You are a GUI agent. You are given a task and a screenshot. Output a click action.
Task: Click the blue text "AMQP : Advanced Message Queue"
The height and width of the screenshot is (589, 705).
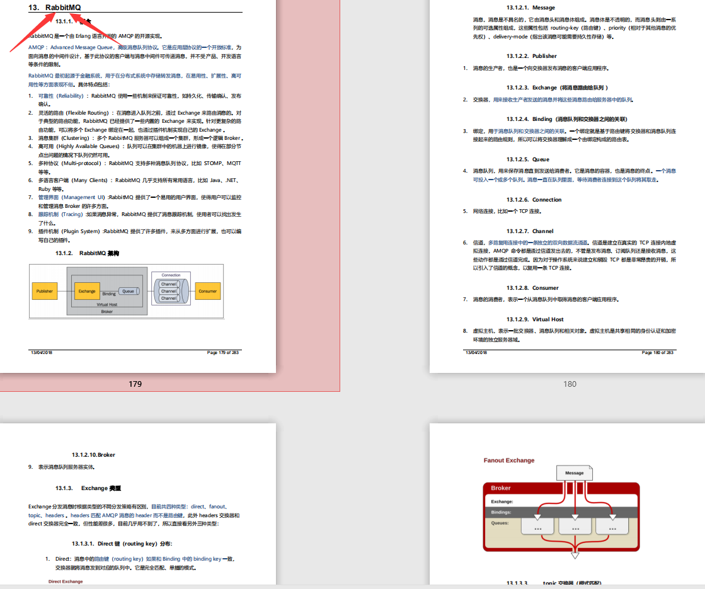click(x=71, y=47)
